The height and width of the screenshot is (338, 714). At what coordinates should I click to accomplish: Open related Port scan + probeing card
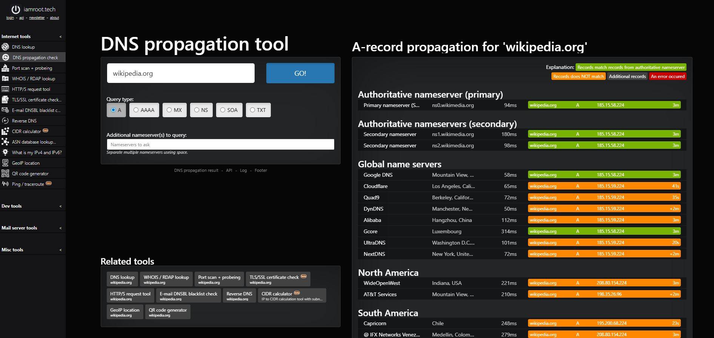click(x=219, y=279)
